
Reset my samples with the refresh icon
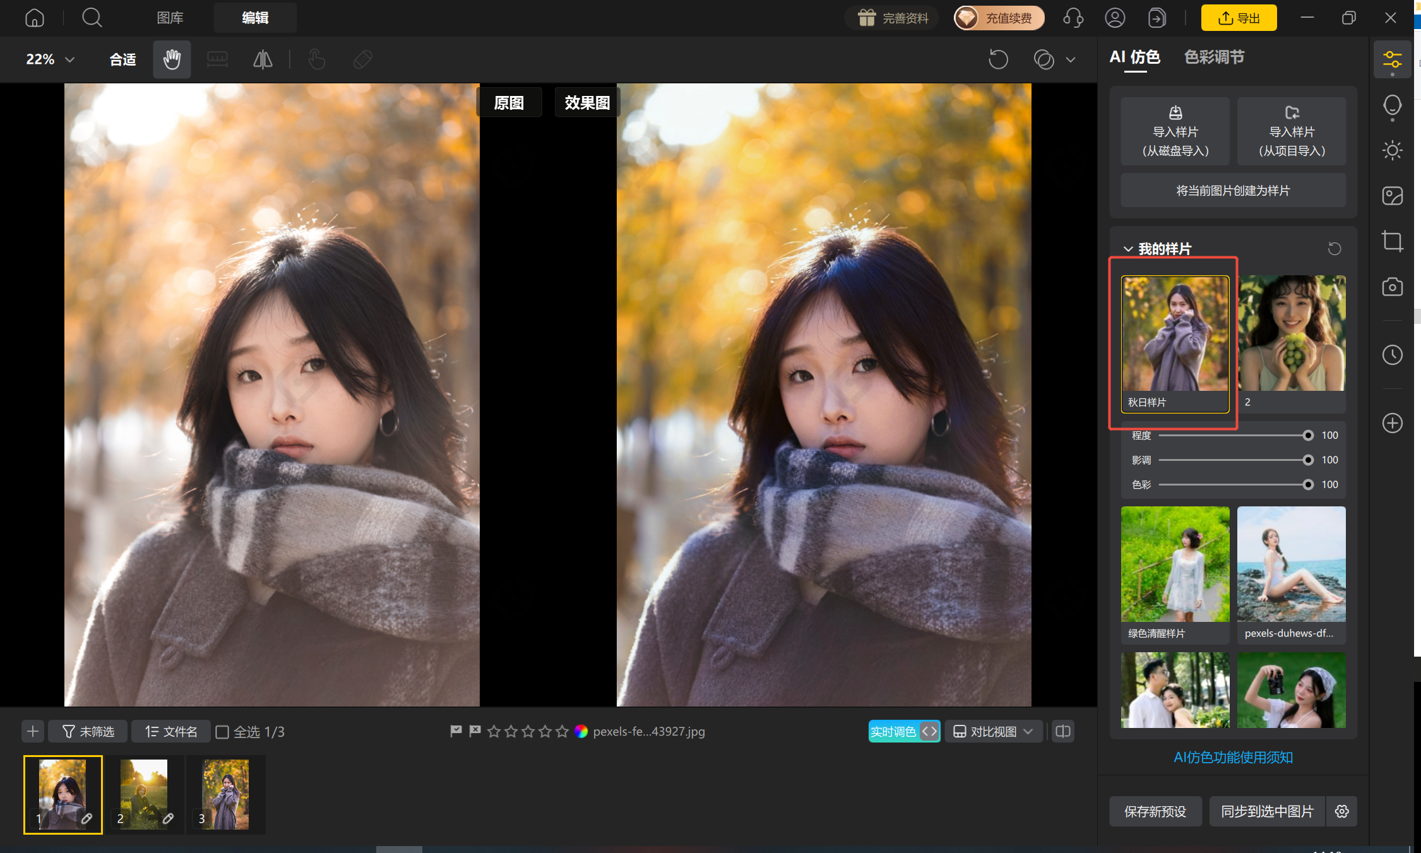pos(1334,249)
